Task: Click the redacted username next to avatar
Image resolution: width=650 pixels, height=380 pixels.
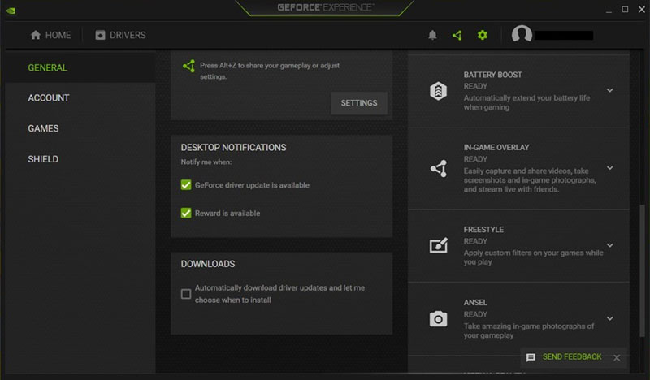Action: 564,35
